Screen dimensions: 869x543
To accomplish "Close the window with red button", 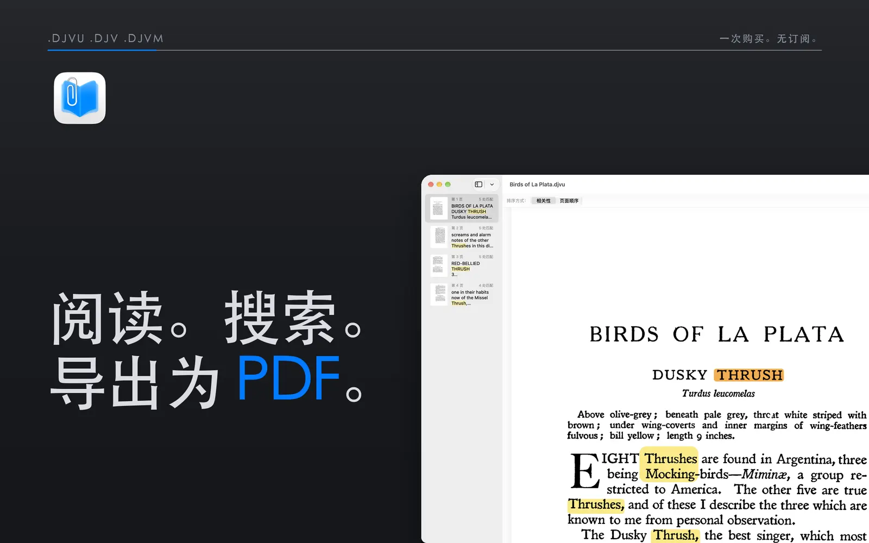I will [431, 185].
